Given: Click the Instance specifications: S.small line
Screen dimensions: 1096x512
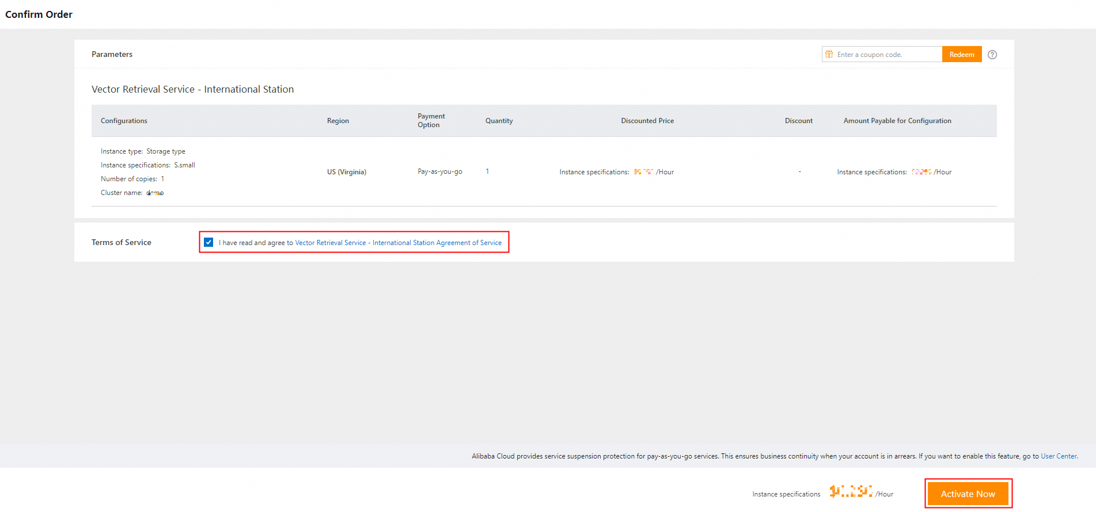Looking at the screenshot, I should pyautogui.click(x=148, y=165).
